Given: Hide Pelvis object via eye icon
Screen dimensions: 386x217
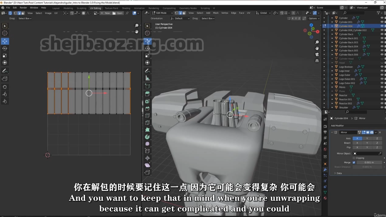Looking at the screenshot, I should [382, 87].
